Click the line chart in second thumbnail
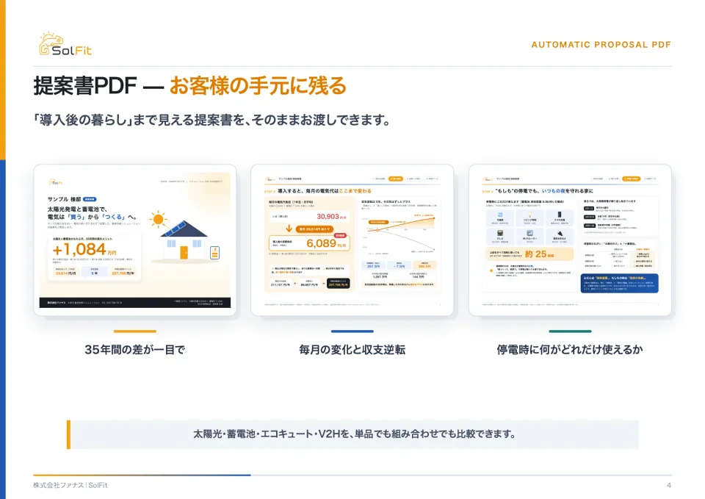 point(399,233)
